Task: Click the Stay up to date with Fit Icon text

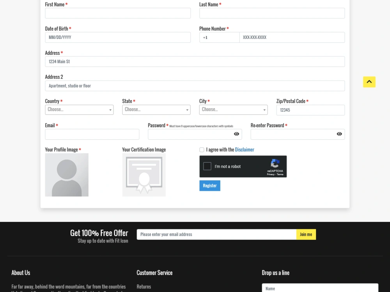Action: [103, 241]
